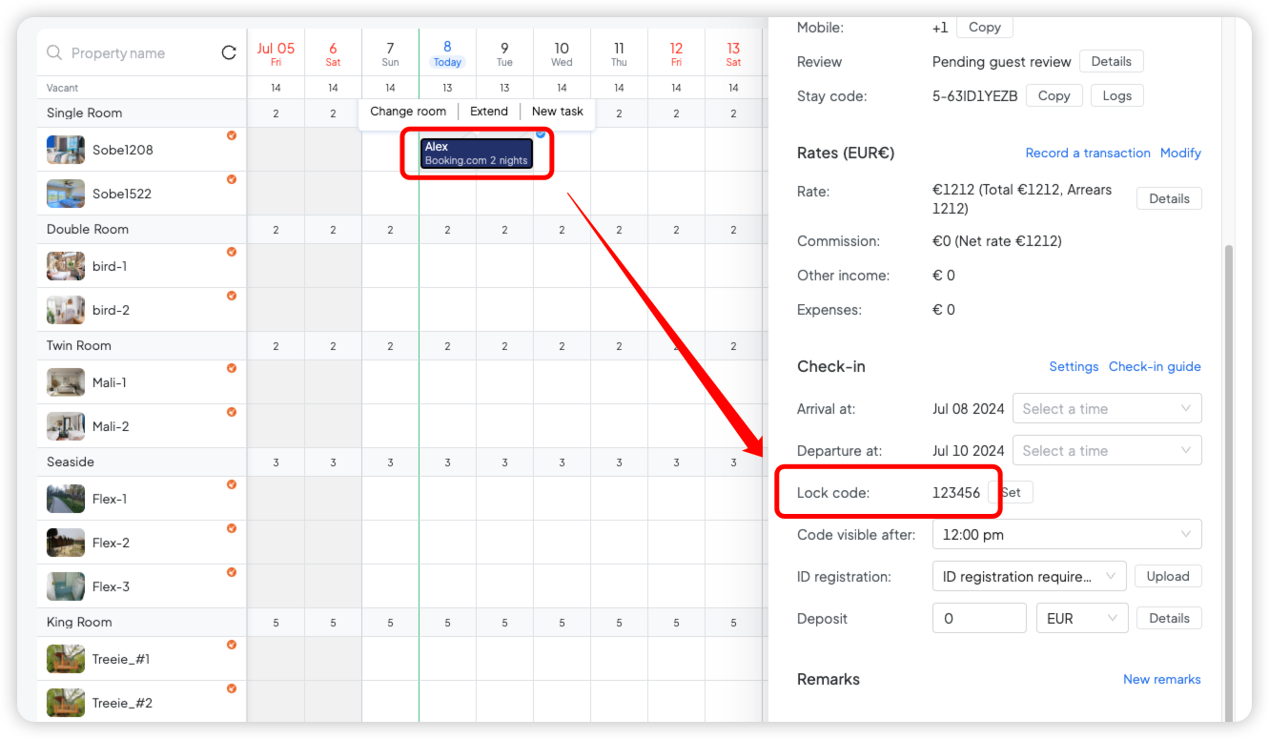The height and width of the screenshot is (739, 1269).
Task: Open the Sobe1208 room thumbnail
Action: (x=66, y=150)
